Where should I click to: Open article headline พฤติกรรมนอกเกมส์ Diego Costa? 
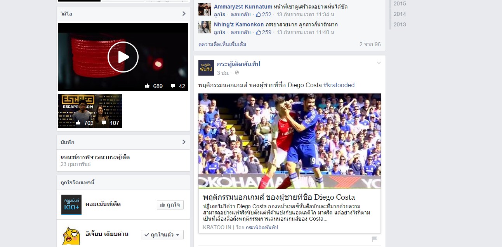279,197
